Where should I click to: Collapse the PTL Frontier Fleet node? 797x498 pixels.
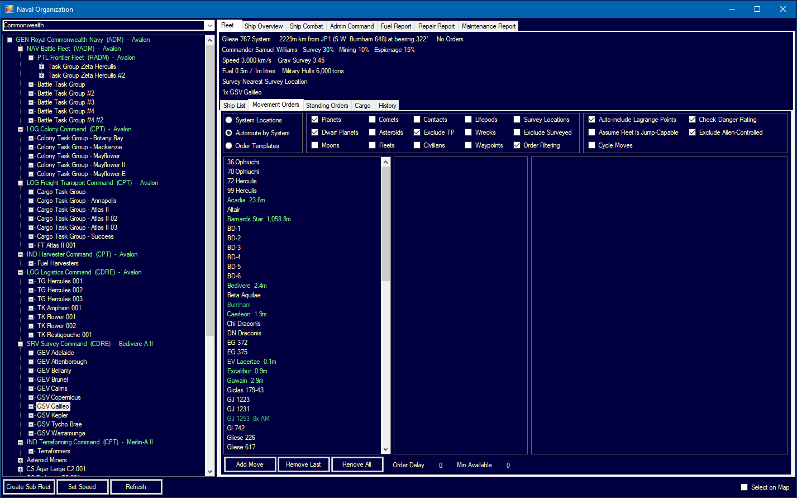31,58
